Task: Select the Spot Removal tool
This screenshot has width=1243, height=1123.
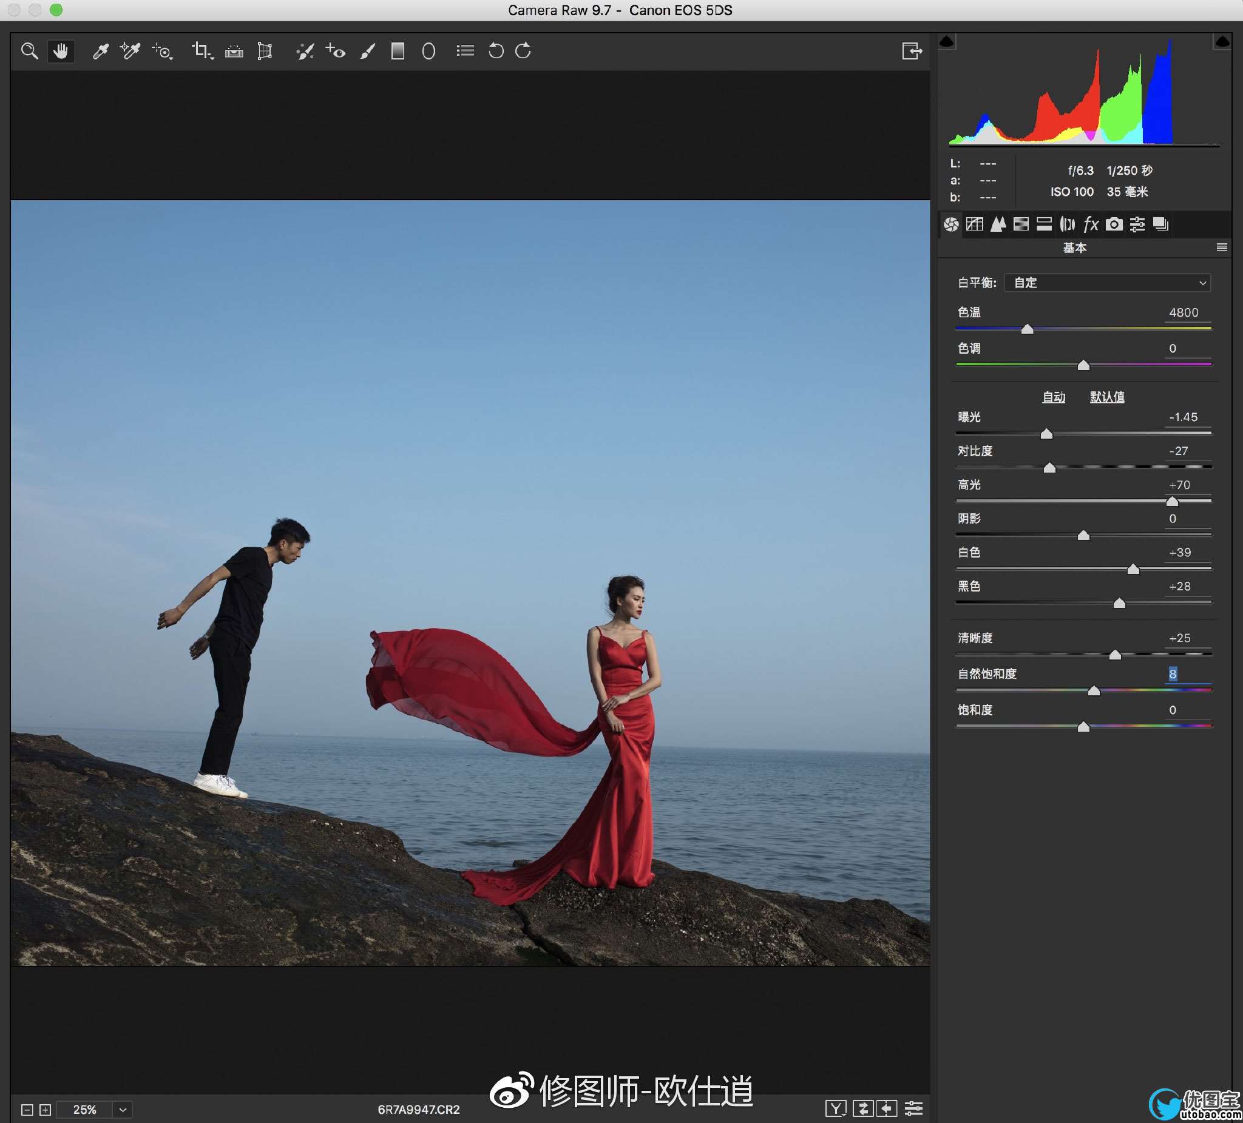Action: click(x=305, y=51)
